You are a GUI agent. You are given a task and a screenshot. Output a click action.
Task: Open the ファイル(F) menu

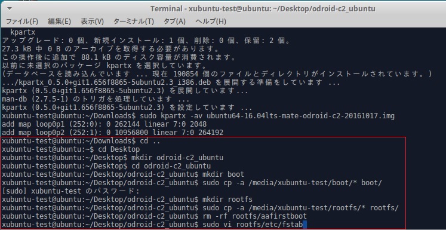point(22,22)
